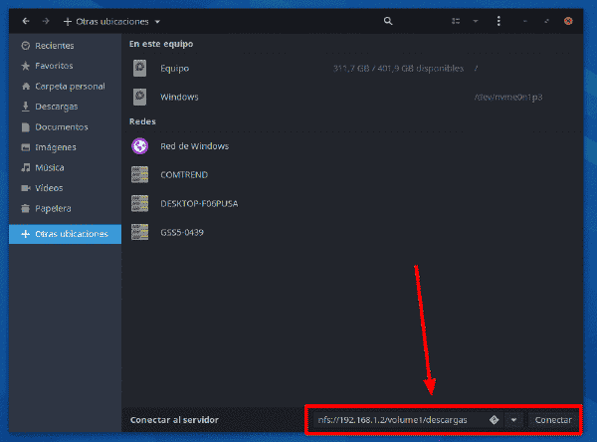Open Música in the sidebar
Image resolution: width=597 pixels, height=442 pixels.
click(x=65, y=167)
